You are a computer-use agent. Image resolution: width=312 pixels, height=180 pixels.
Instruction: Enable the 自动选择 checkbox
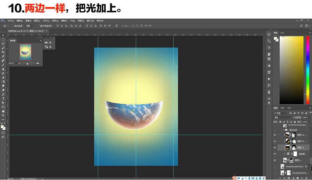[x=12, y=26]
